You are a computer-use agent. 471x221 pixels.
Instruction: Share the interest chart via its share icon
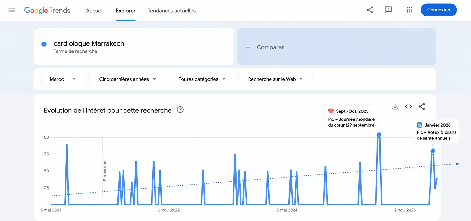coord(422,107)
